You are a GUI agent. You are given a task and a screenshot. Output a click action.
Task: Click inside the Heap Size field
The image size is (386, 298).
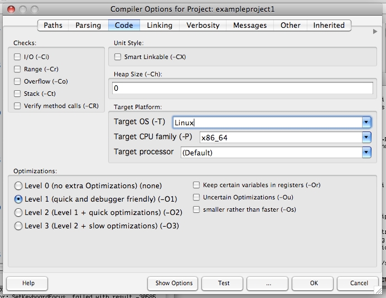pos(243,88)
